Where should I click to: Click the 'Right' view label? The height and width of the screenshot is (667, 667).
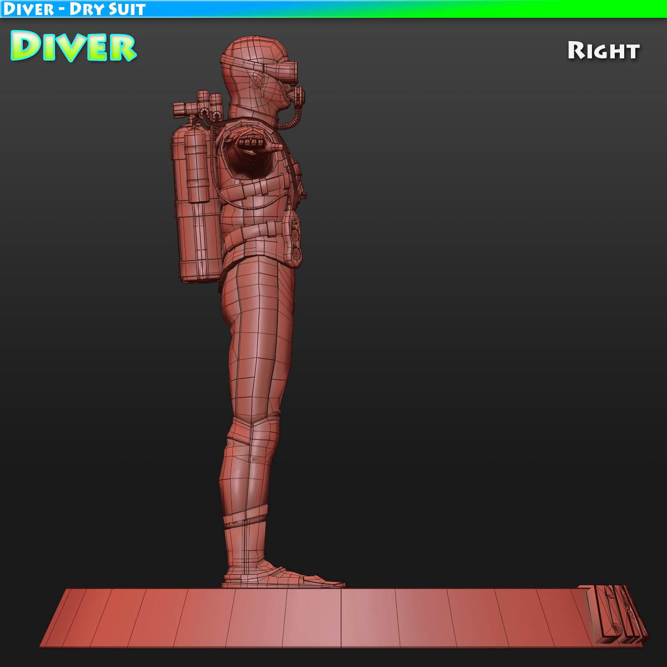[604, 51]
